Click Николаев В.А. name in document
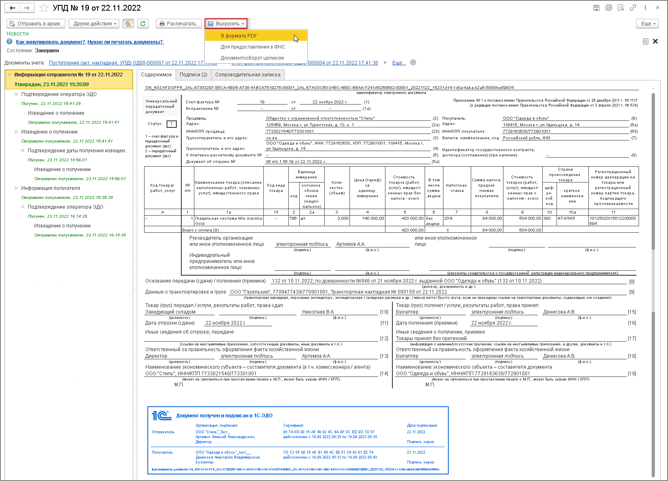The height and width of the screenshot is (481, 668). [318, 312]
